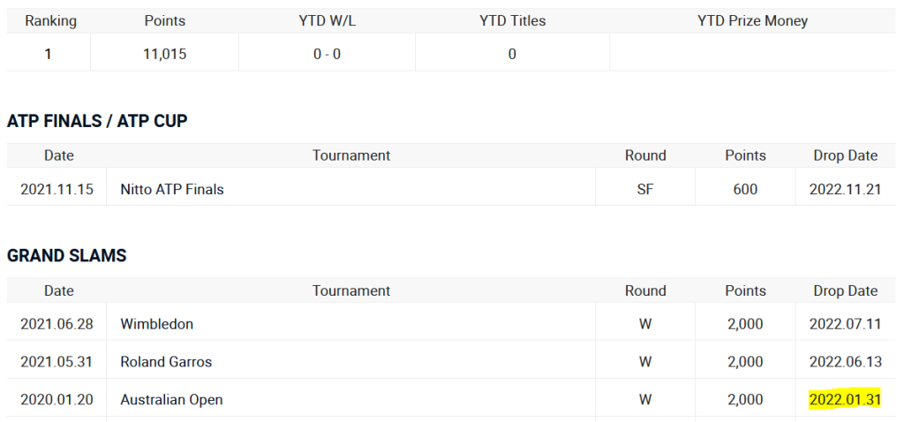
Task: Click the GRAND SLAMS section heading
Action: click(x=67, y=256)
